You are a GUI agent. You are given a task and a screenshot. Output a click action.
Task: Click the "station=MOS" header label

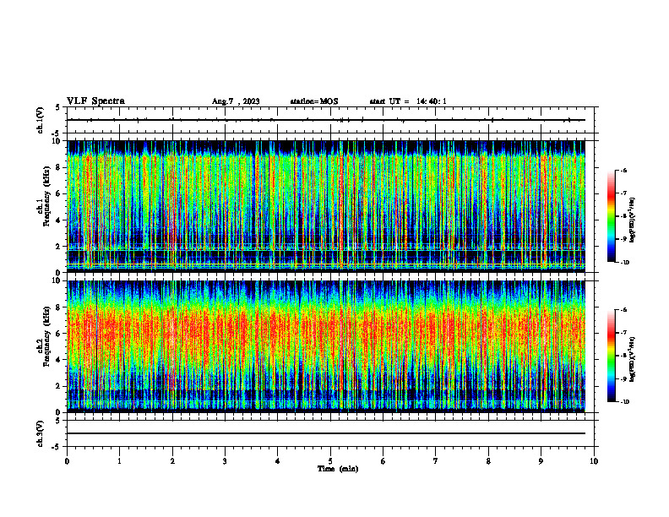(314, 101)
